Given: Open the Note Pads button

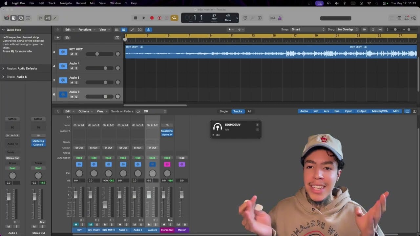Looking at the screenshot, I should pos(399,18).
